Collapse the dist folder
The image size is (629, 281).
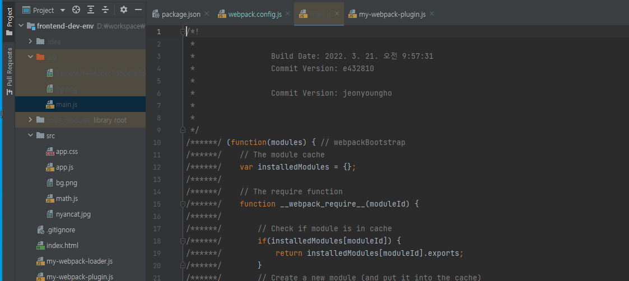click(x=30, y=57)
